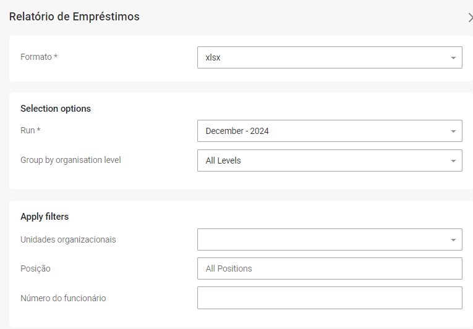Viewport: 473px width, 329px height.
Task: Click the Apply filters section heading
Action: (x=45, y=217)
